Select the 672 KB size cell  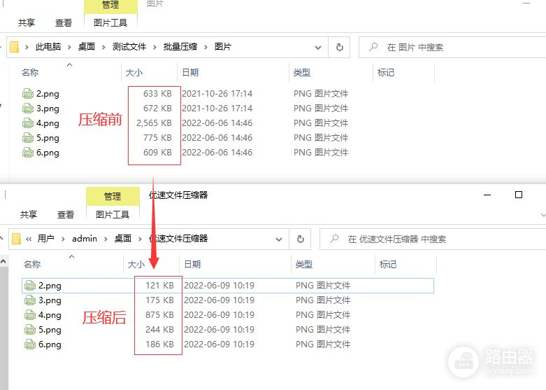pos(157,109)
